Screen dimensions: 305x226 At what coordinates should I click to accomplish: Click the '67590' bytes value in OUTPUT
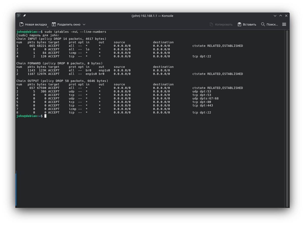(x=42, y=88)
